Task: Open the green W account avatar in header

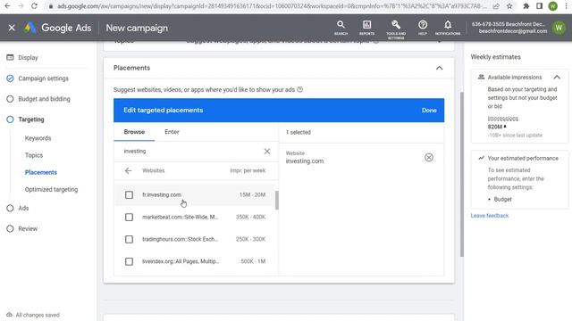Action: (559, 28)
